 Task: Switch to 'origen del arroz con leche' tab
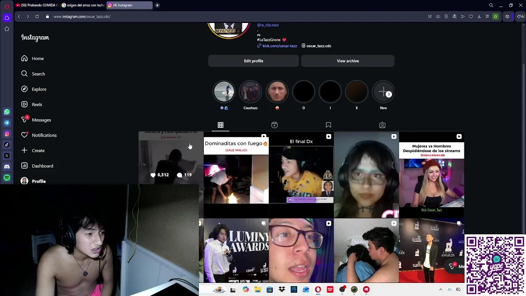pyautogui.click(x=83, y=5)
